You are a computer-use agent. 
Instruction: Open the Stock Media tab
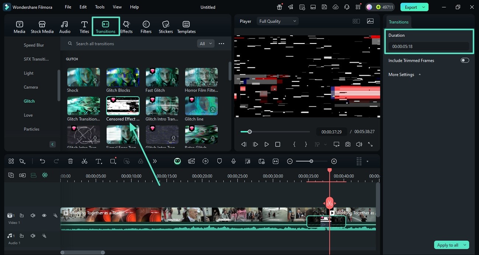pos(42,27)
